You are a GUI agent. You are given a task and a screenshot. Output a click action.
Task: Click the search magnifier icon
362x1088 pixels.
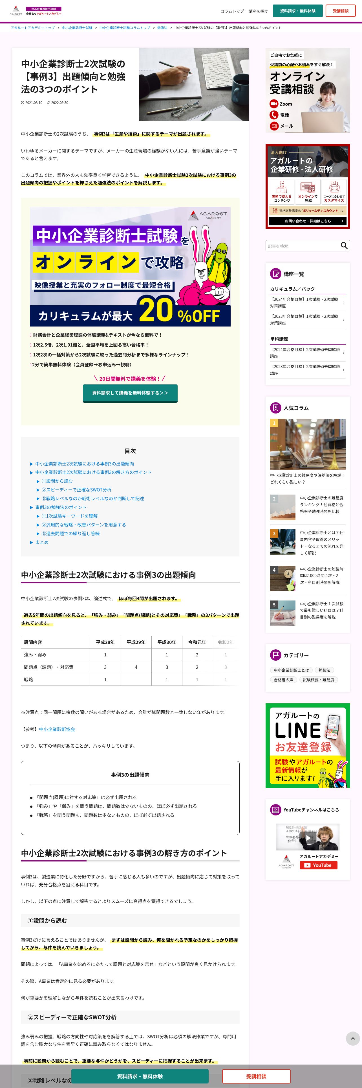coord(344,246)
